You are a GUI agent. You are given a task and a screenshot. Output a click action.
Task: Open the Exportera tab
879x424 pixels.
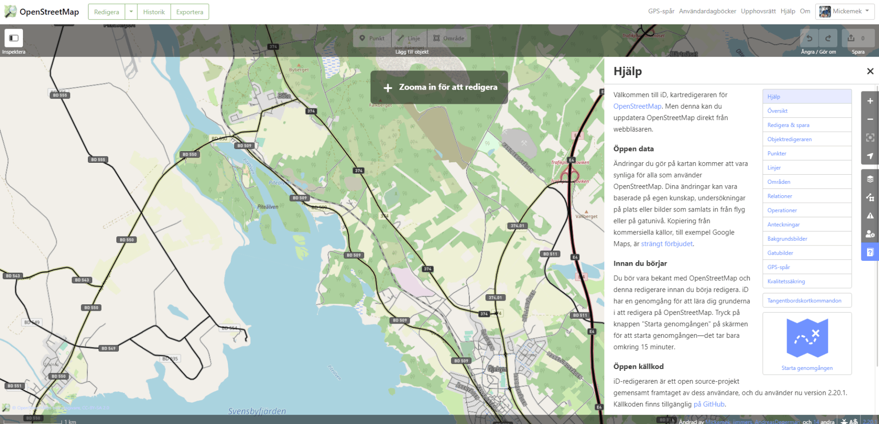[x=190, y=12]
